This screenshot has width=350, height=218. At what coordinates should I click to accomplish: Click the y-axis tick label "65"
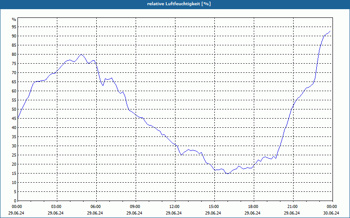point(14,82)
